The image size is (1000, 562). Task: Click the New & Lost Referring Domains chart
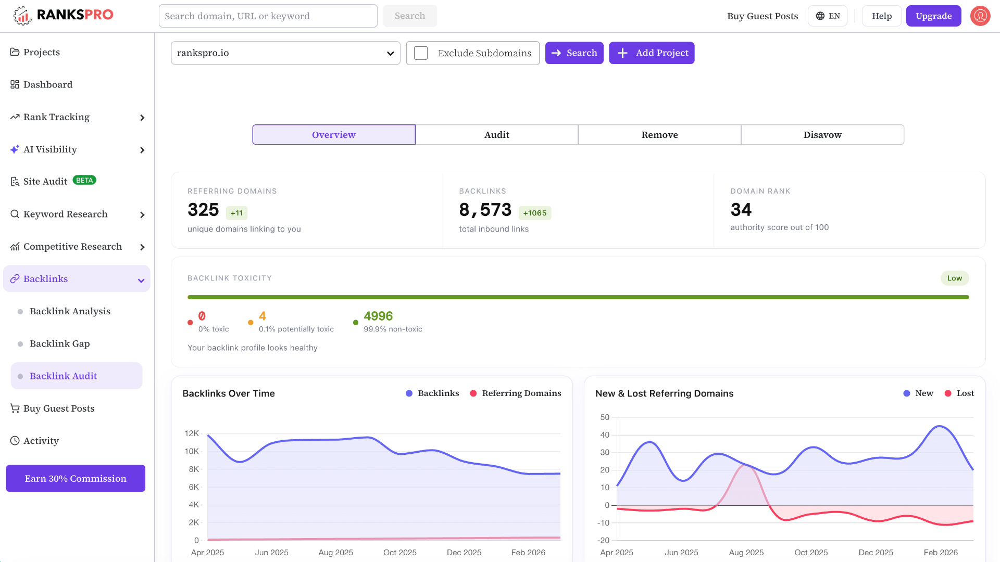[x=795, y=479]
